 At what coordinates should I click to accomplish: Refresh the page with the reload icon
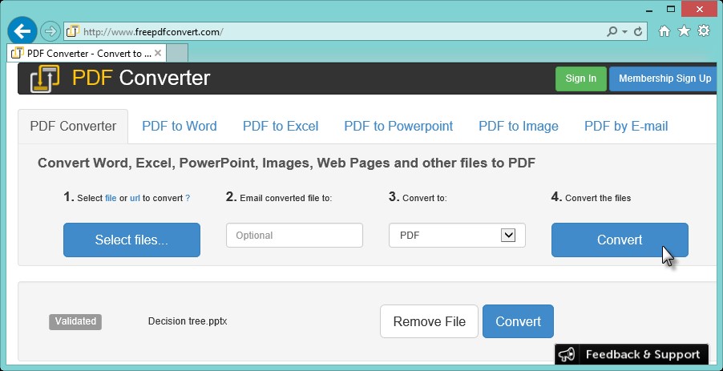pos(638,32)
